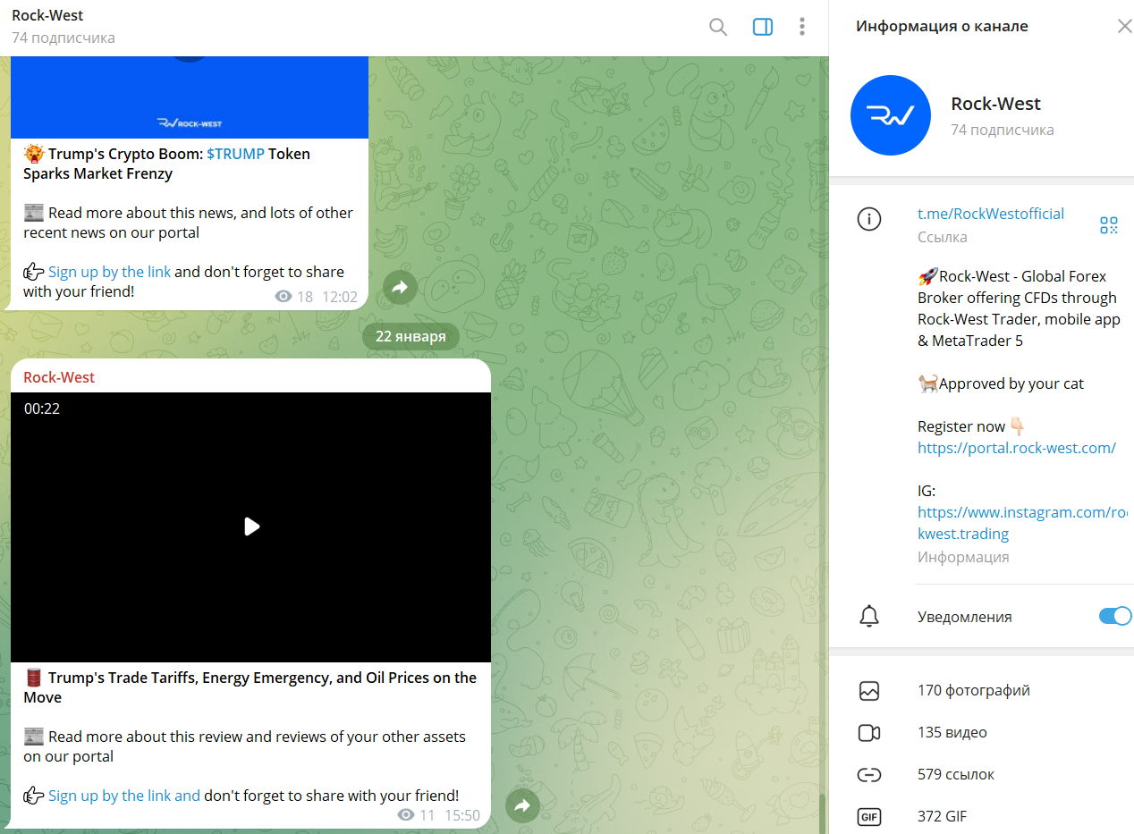The image size is (1134, 834).
Task: Open search in the channel header
Action: [717, 27]
